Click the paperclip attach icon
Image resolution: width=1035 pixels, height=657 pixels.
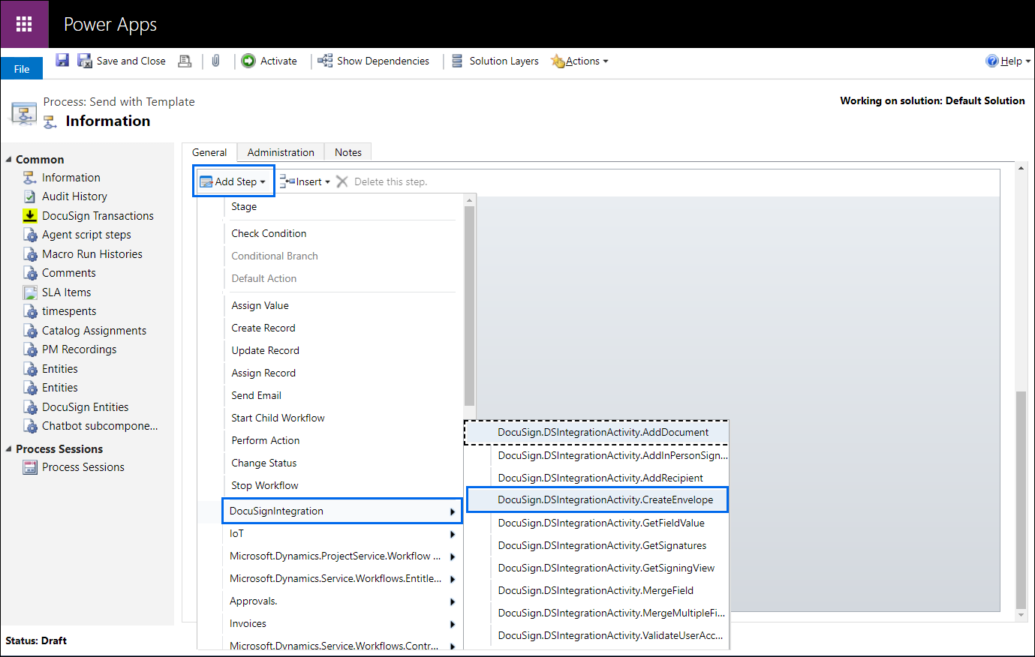pyautogui.click(x=215, y=61)
